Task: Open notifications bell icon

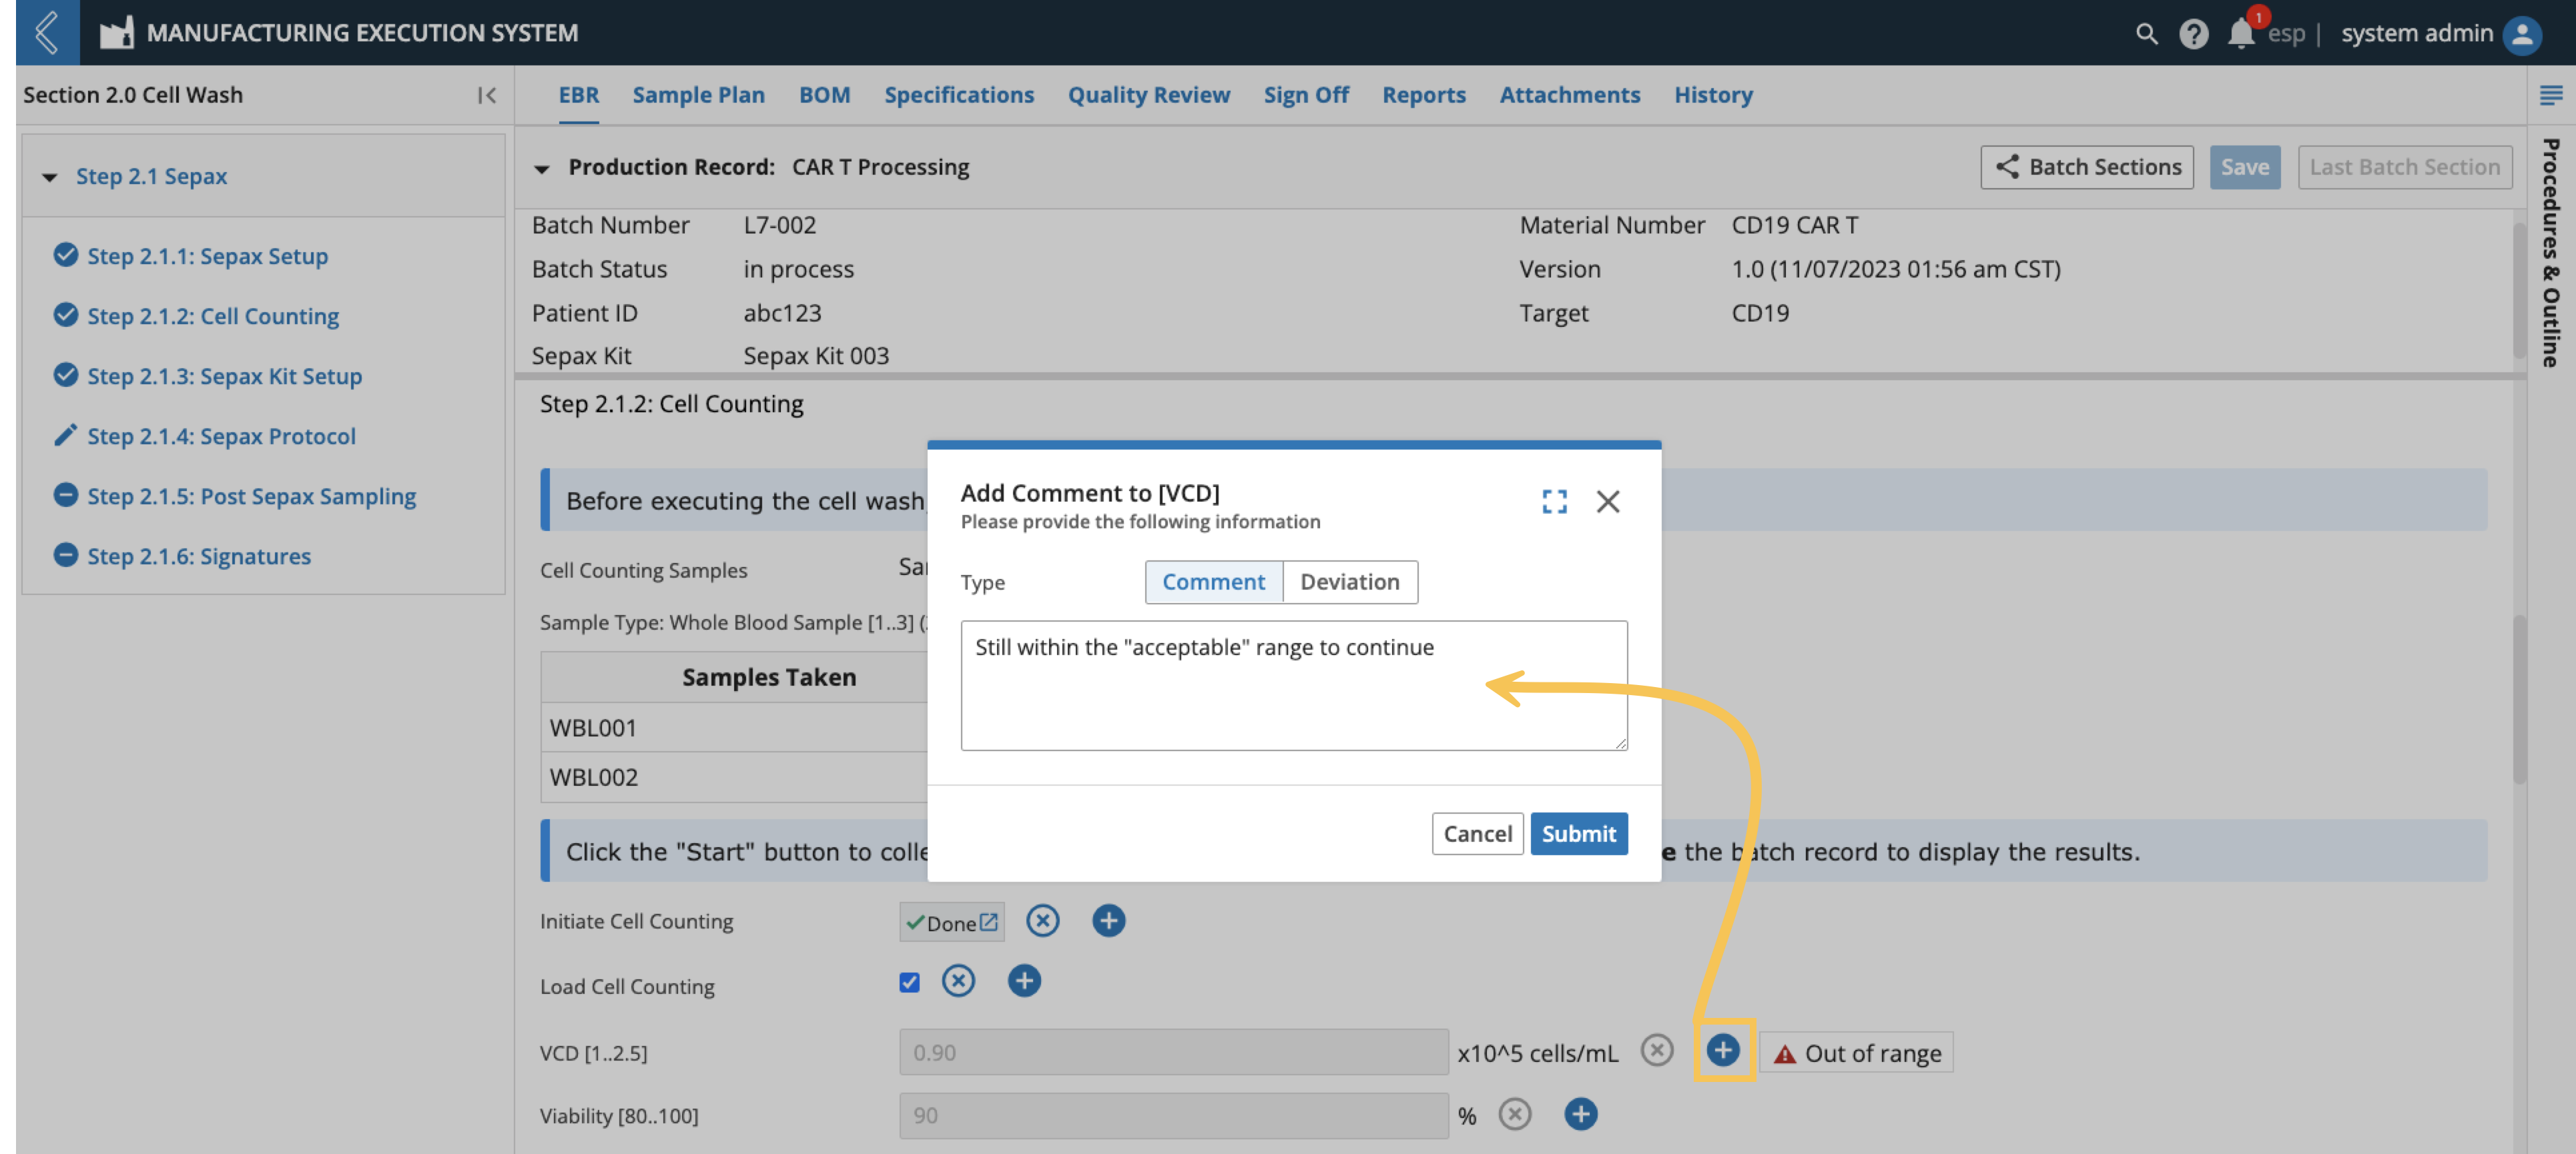Action: (x=2241, y=33)
